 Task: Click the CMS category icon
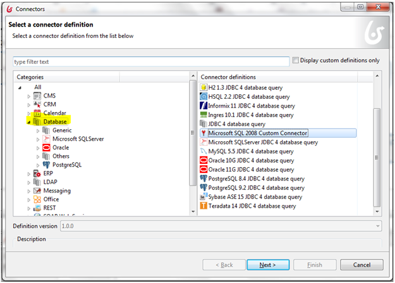(37, 96)
